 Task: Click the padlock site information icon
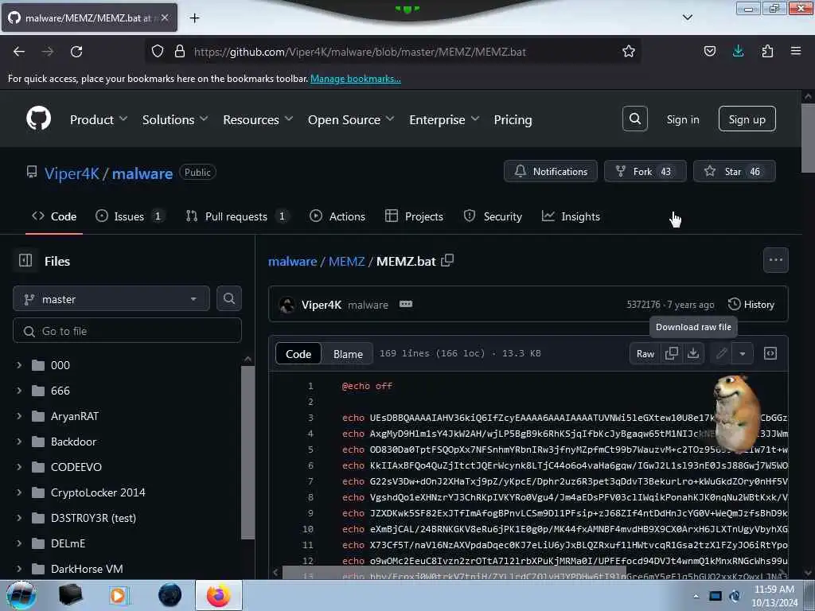(180, 52)
